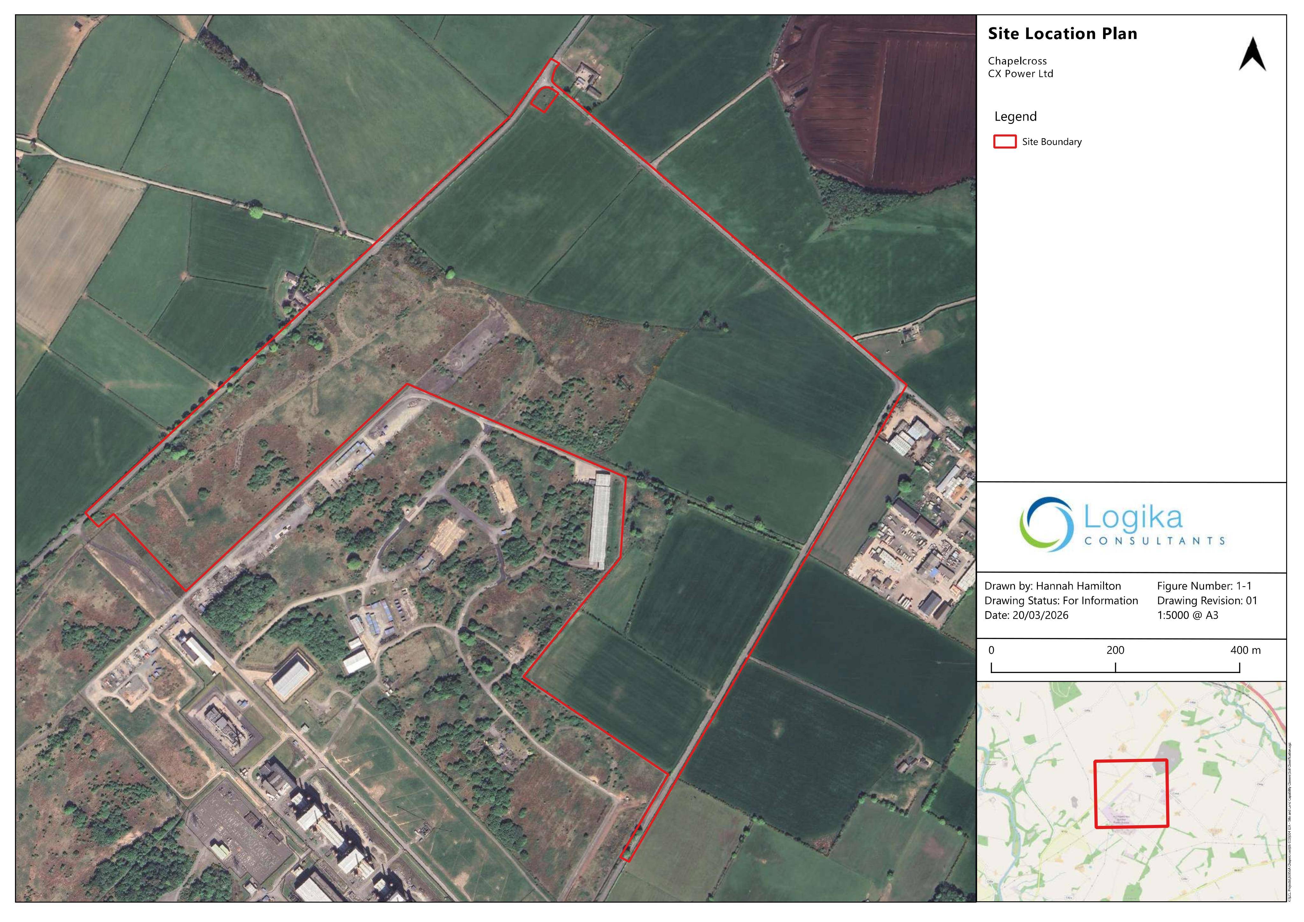Screen dimensions: 1304x922
Task: Click the 'CONSULTANTS' text under Logika
Action: click(x=1155, y=540)
